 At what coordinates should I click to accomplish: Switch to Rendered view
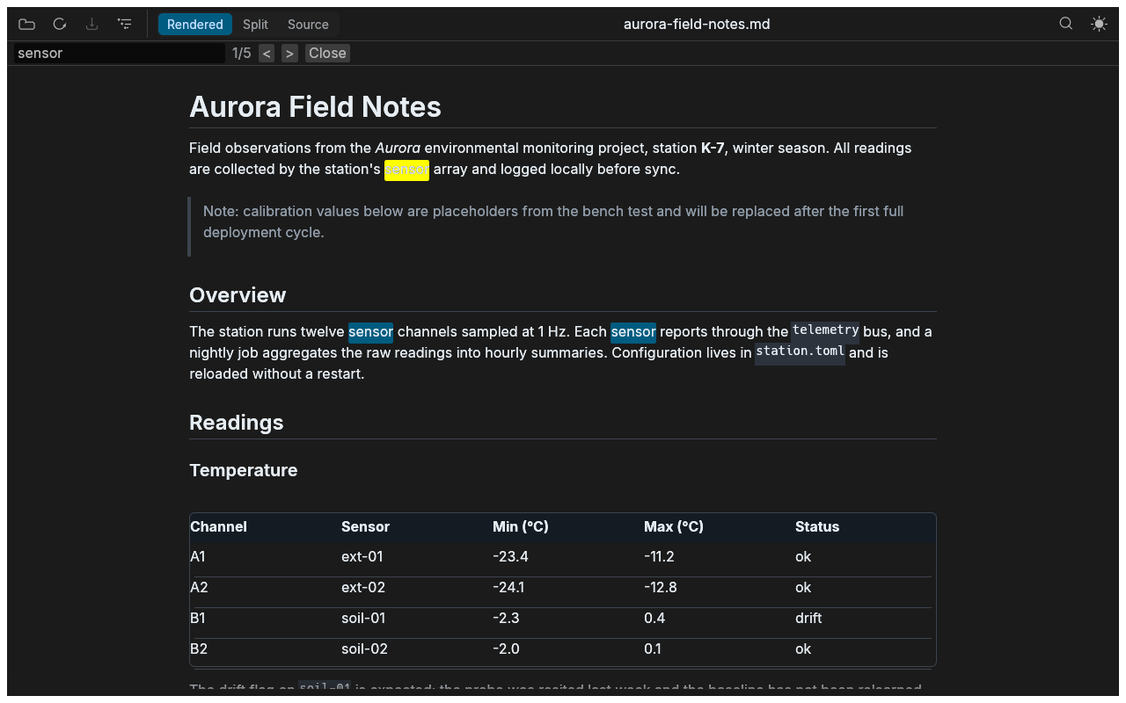coord(195,25)
